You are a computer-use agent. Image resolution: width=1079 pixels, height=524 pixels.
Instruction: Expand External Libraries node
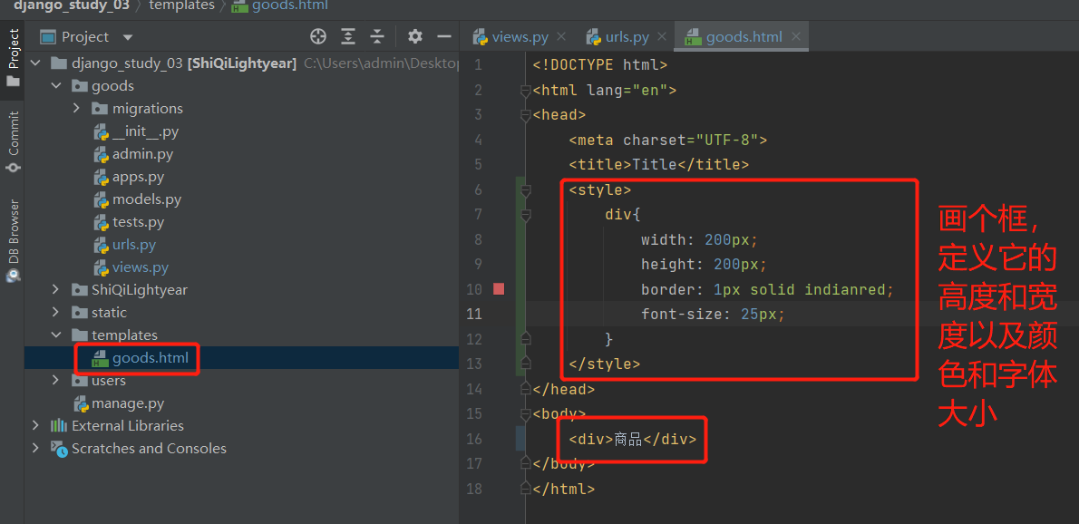pos(35,426)
